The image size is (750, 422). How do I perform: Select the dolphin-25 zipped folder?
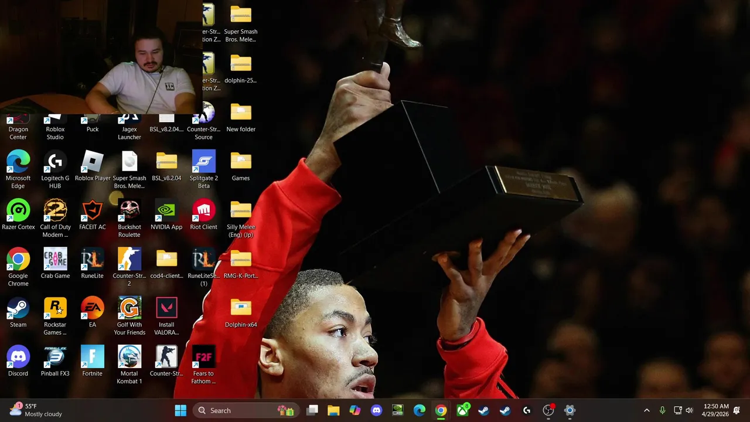tap(241, 69)
